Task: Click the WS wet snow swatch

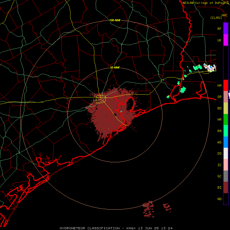Action: pos(226,142)
